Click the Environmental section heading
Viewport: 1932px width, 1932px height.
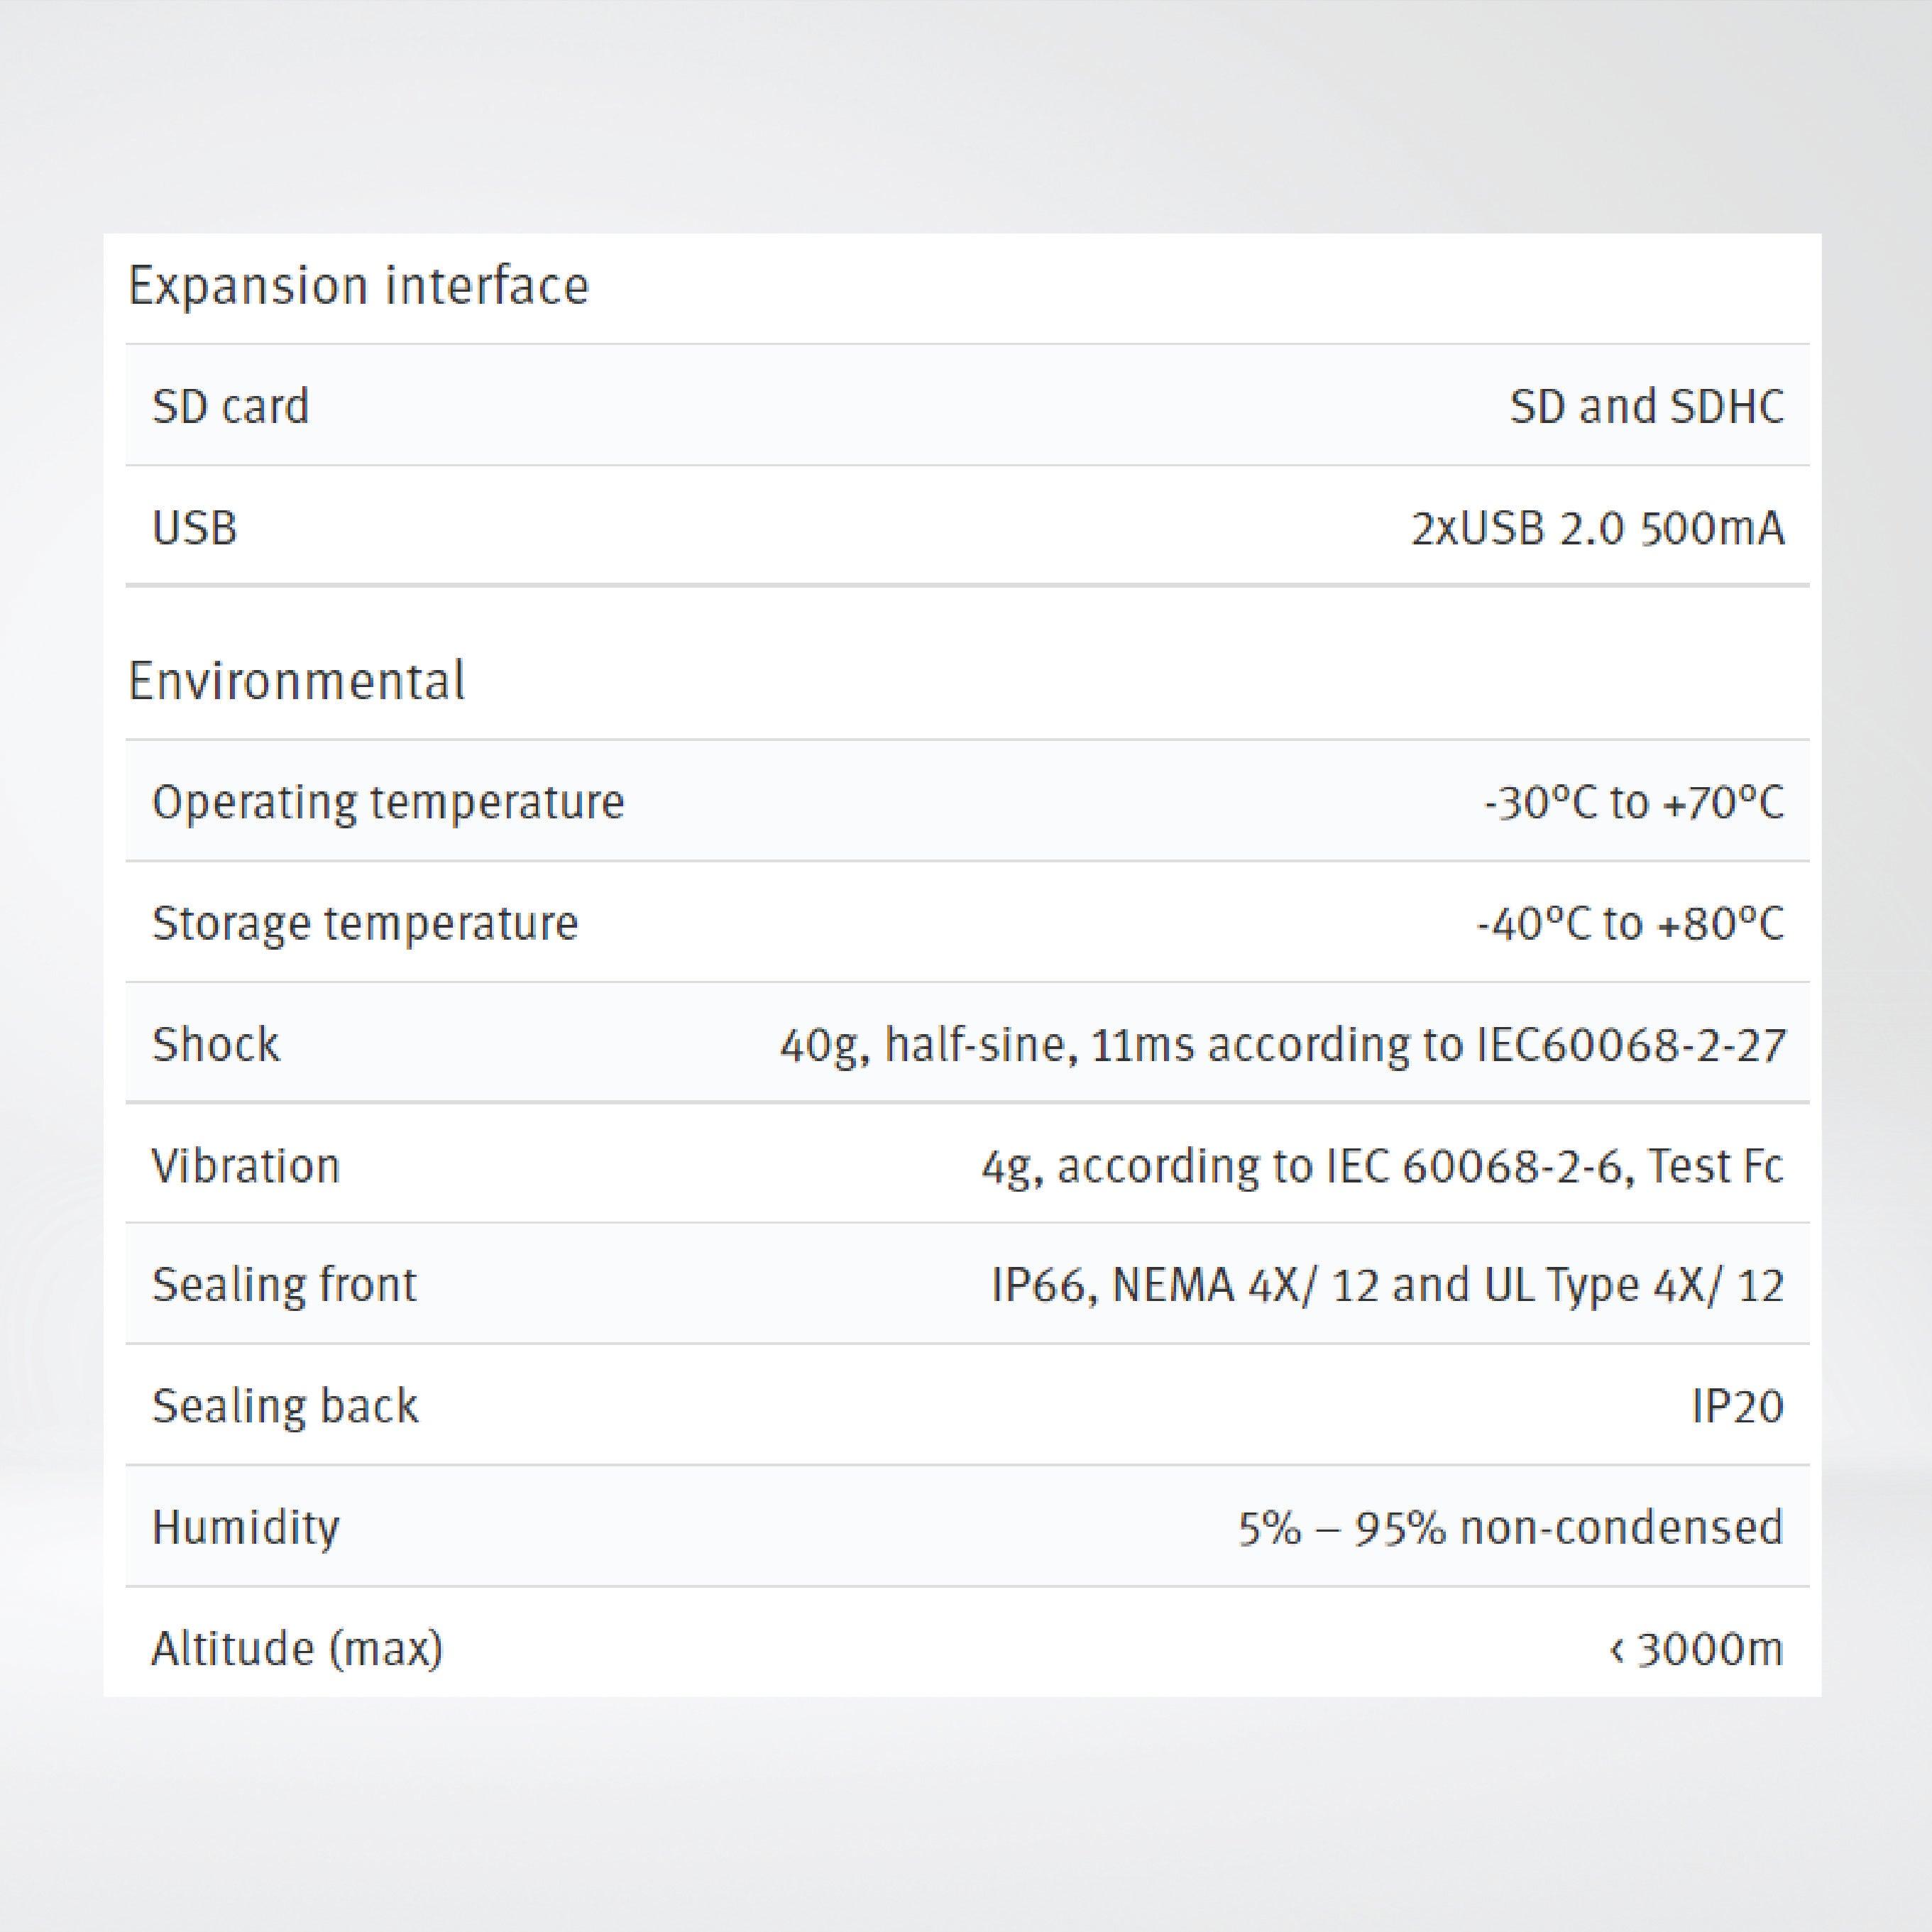pyautogui.click(x=296, y=681)
